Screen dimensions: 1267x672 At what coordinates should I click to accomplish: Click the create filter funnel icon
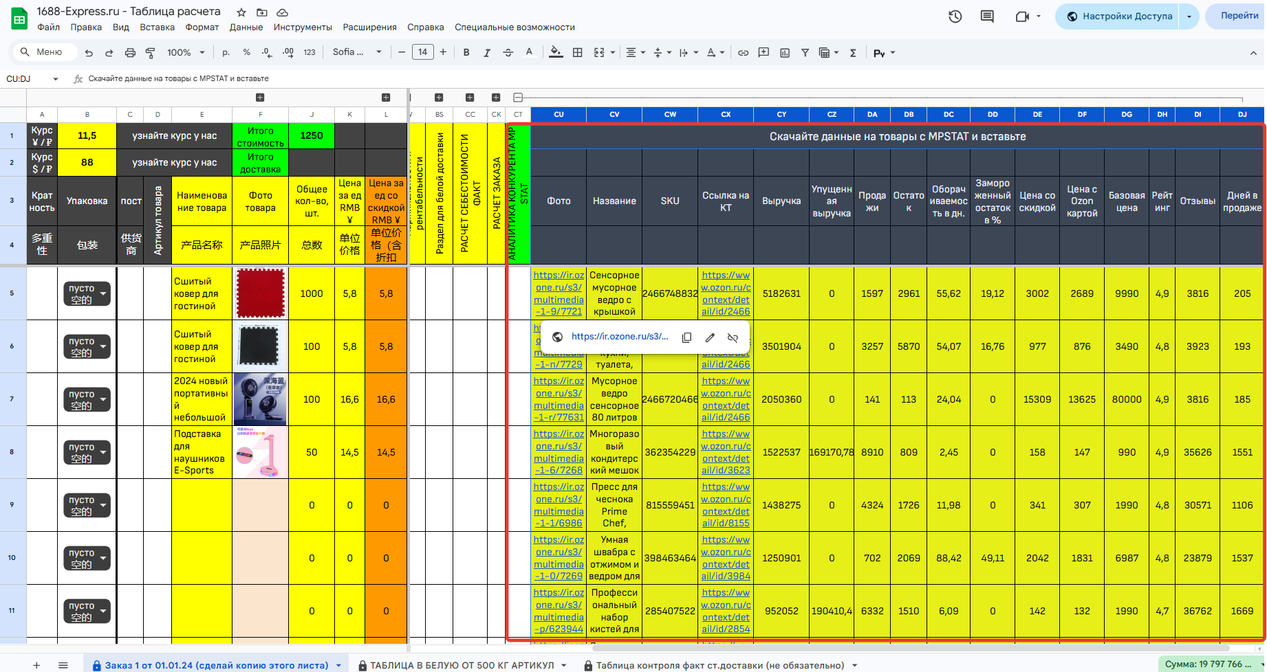805,53
